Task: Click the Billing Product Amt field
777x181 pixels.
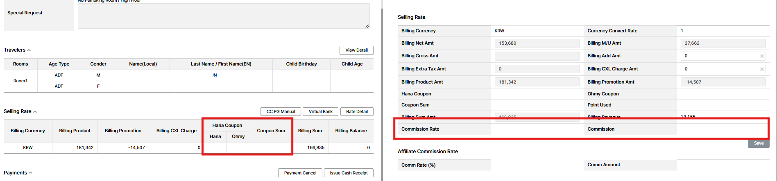Action: [537, 82]
